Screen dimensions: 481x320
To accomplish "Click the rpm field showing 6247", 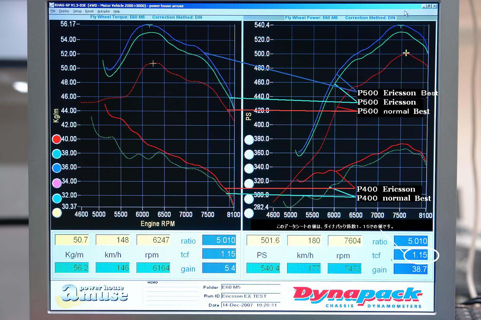I will 153,240.
